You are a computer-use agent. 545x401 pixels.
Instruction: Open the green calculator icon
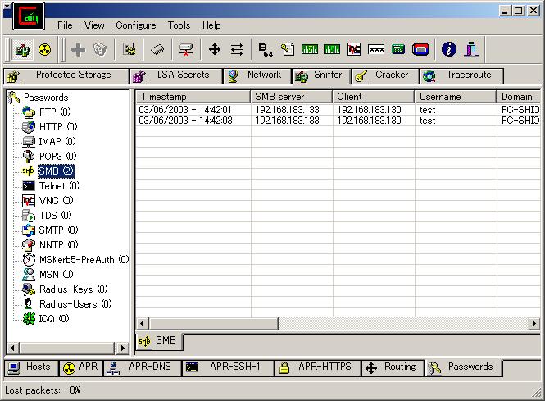point(398,50)
